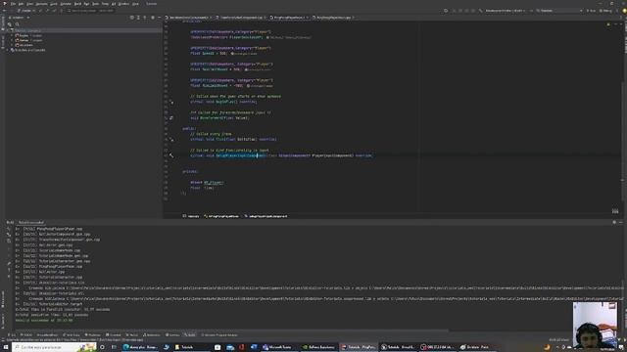This screenshot has width=627, height=352.
Task: Click the collapse all icon in Explorer header
Action: pos(145,18)
